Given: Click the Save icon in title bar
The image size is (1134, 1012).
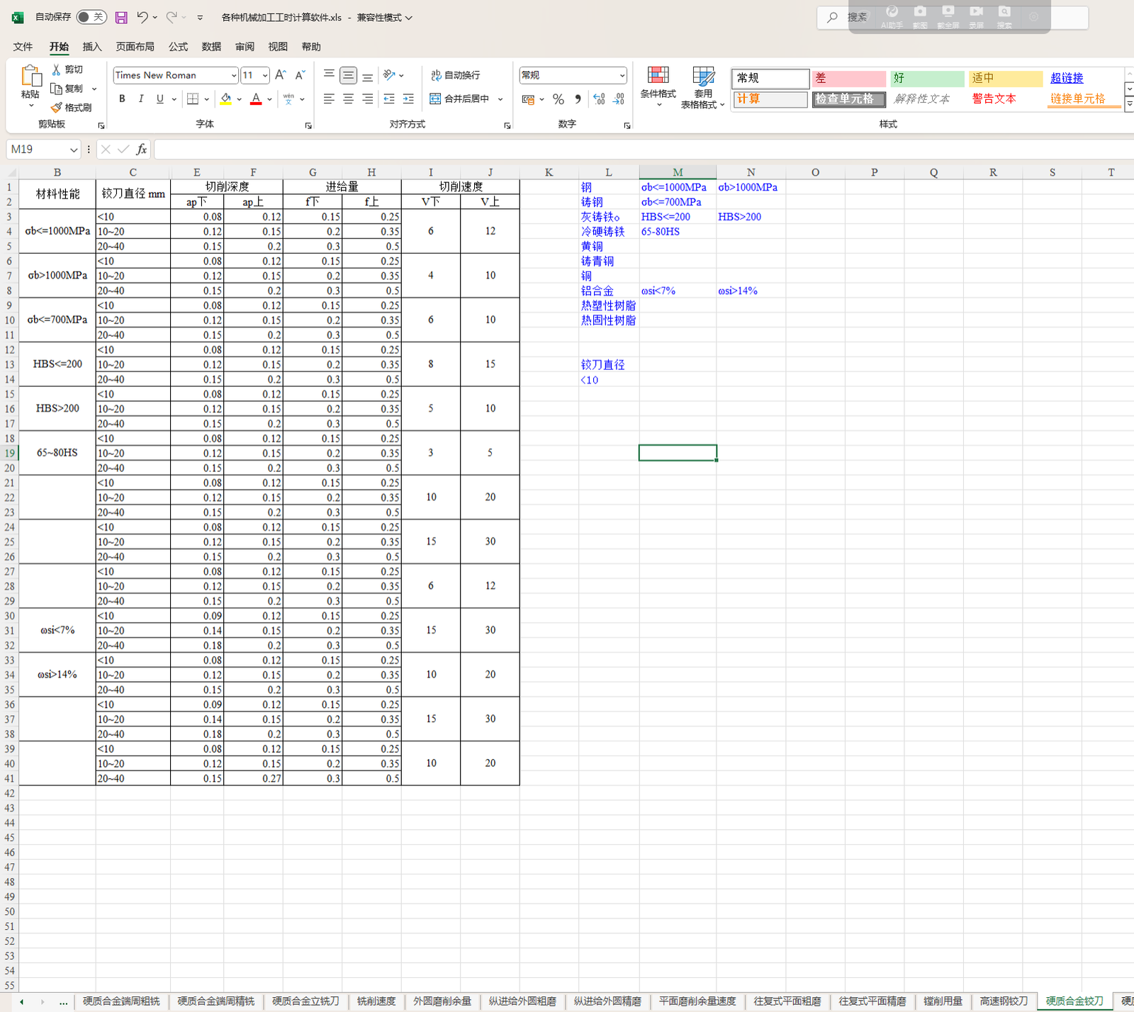Looking at the screenshot, I should [x=121, y=17].
